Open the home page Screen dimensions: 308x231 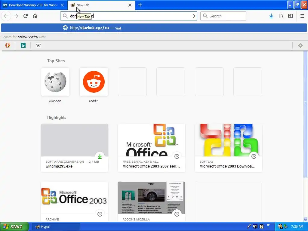tap(35, 16)
